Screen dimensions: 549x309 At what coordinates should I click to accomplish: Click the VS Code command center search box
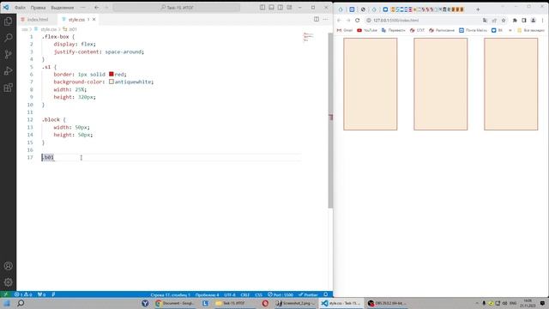[x=177, y=8]
